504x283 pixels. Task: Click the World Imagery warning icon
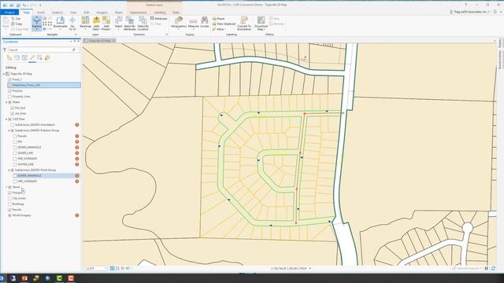pyautogui.click(x=77, y=215)
